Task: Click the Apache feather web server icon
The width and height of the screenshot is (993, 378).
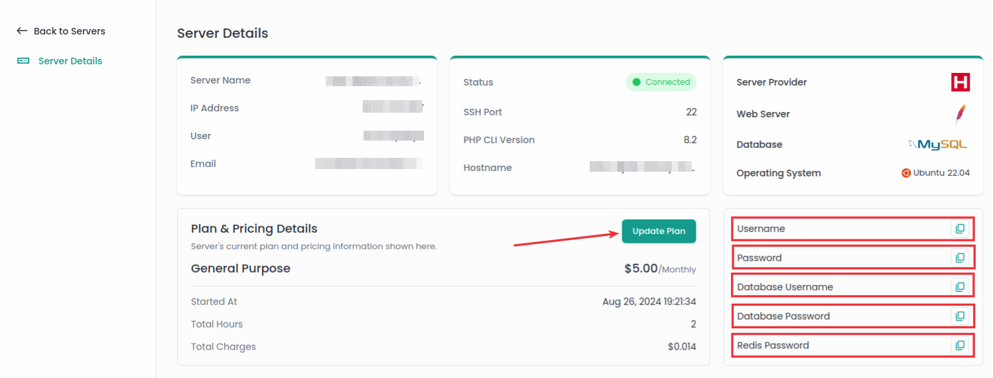Action: (960, 114)
